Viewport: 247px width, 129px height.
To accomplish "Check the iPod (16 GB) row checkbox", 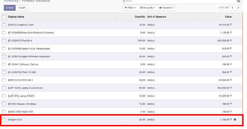I will coord(4,72).
